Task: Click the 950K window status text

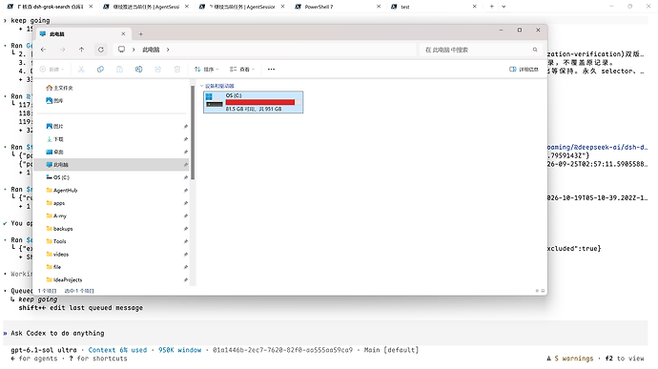Action: point(179,350)
